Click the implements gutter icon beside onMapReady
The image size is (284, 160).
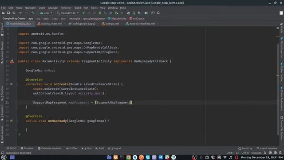12,120
